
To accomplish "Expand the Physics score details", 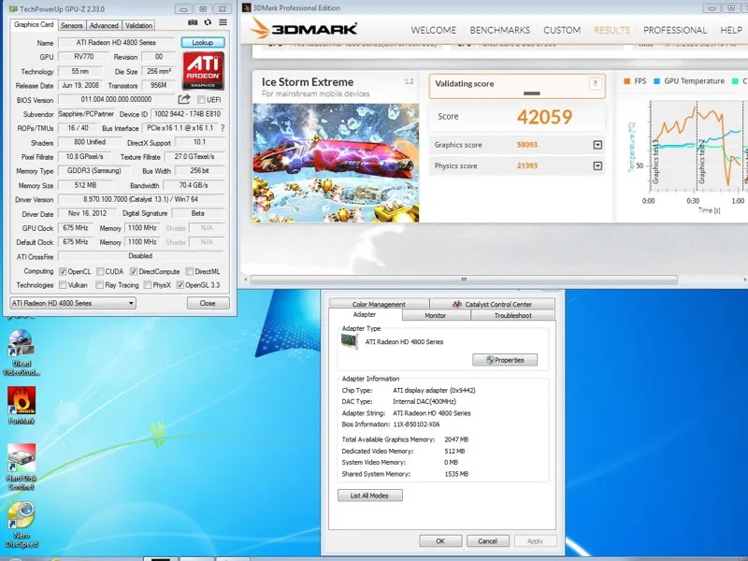I will pos(597,165).
